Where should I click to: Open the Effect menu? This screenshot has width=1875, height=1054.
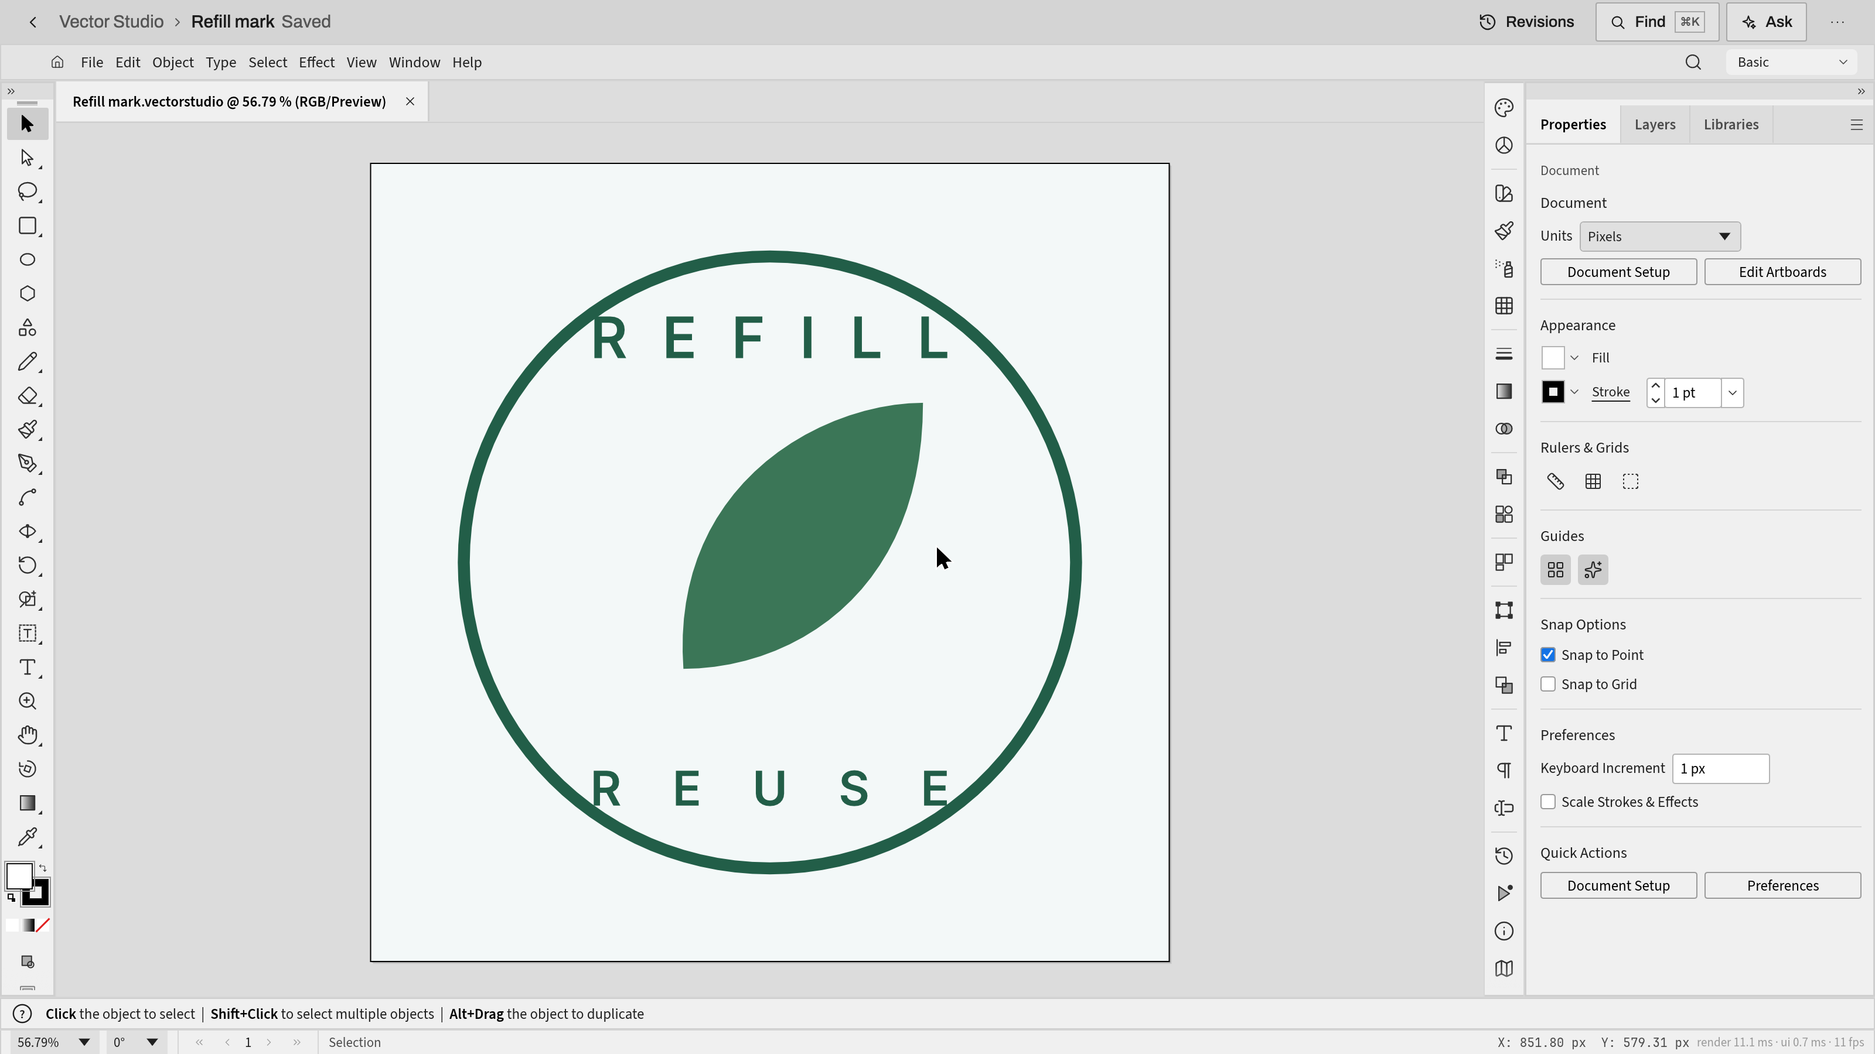coord(316,63)
